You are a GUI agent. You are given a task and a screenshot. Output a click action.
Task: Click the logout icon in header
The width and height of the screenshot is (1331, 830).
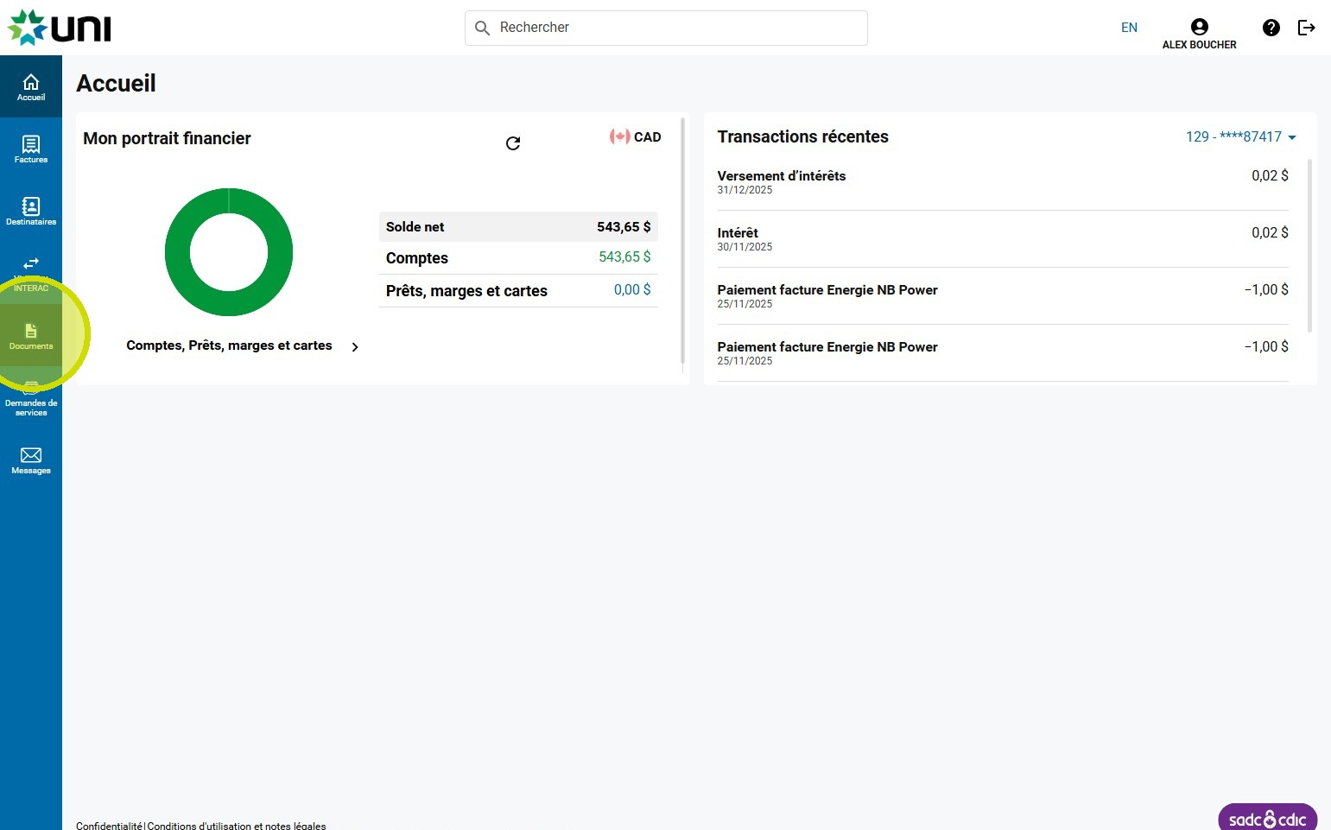tap(1306, 28)
